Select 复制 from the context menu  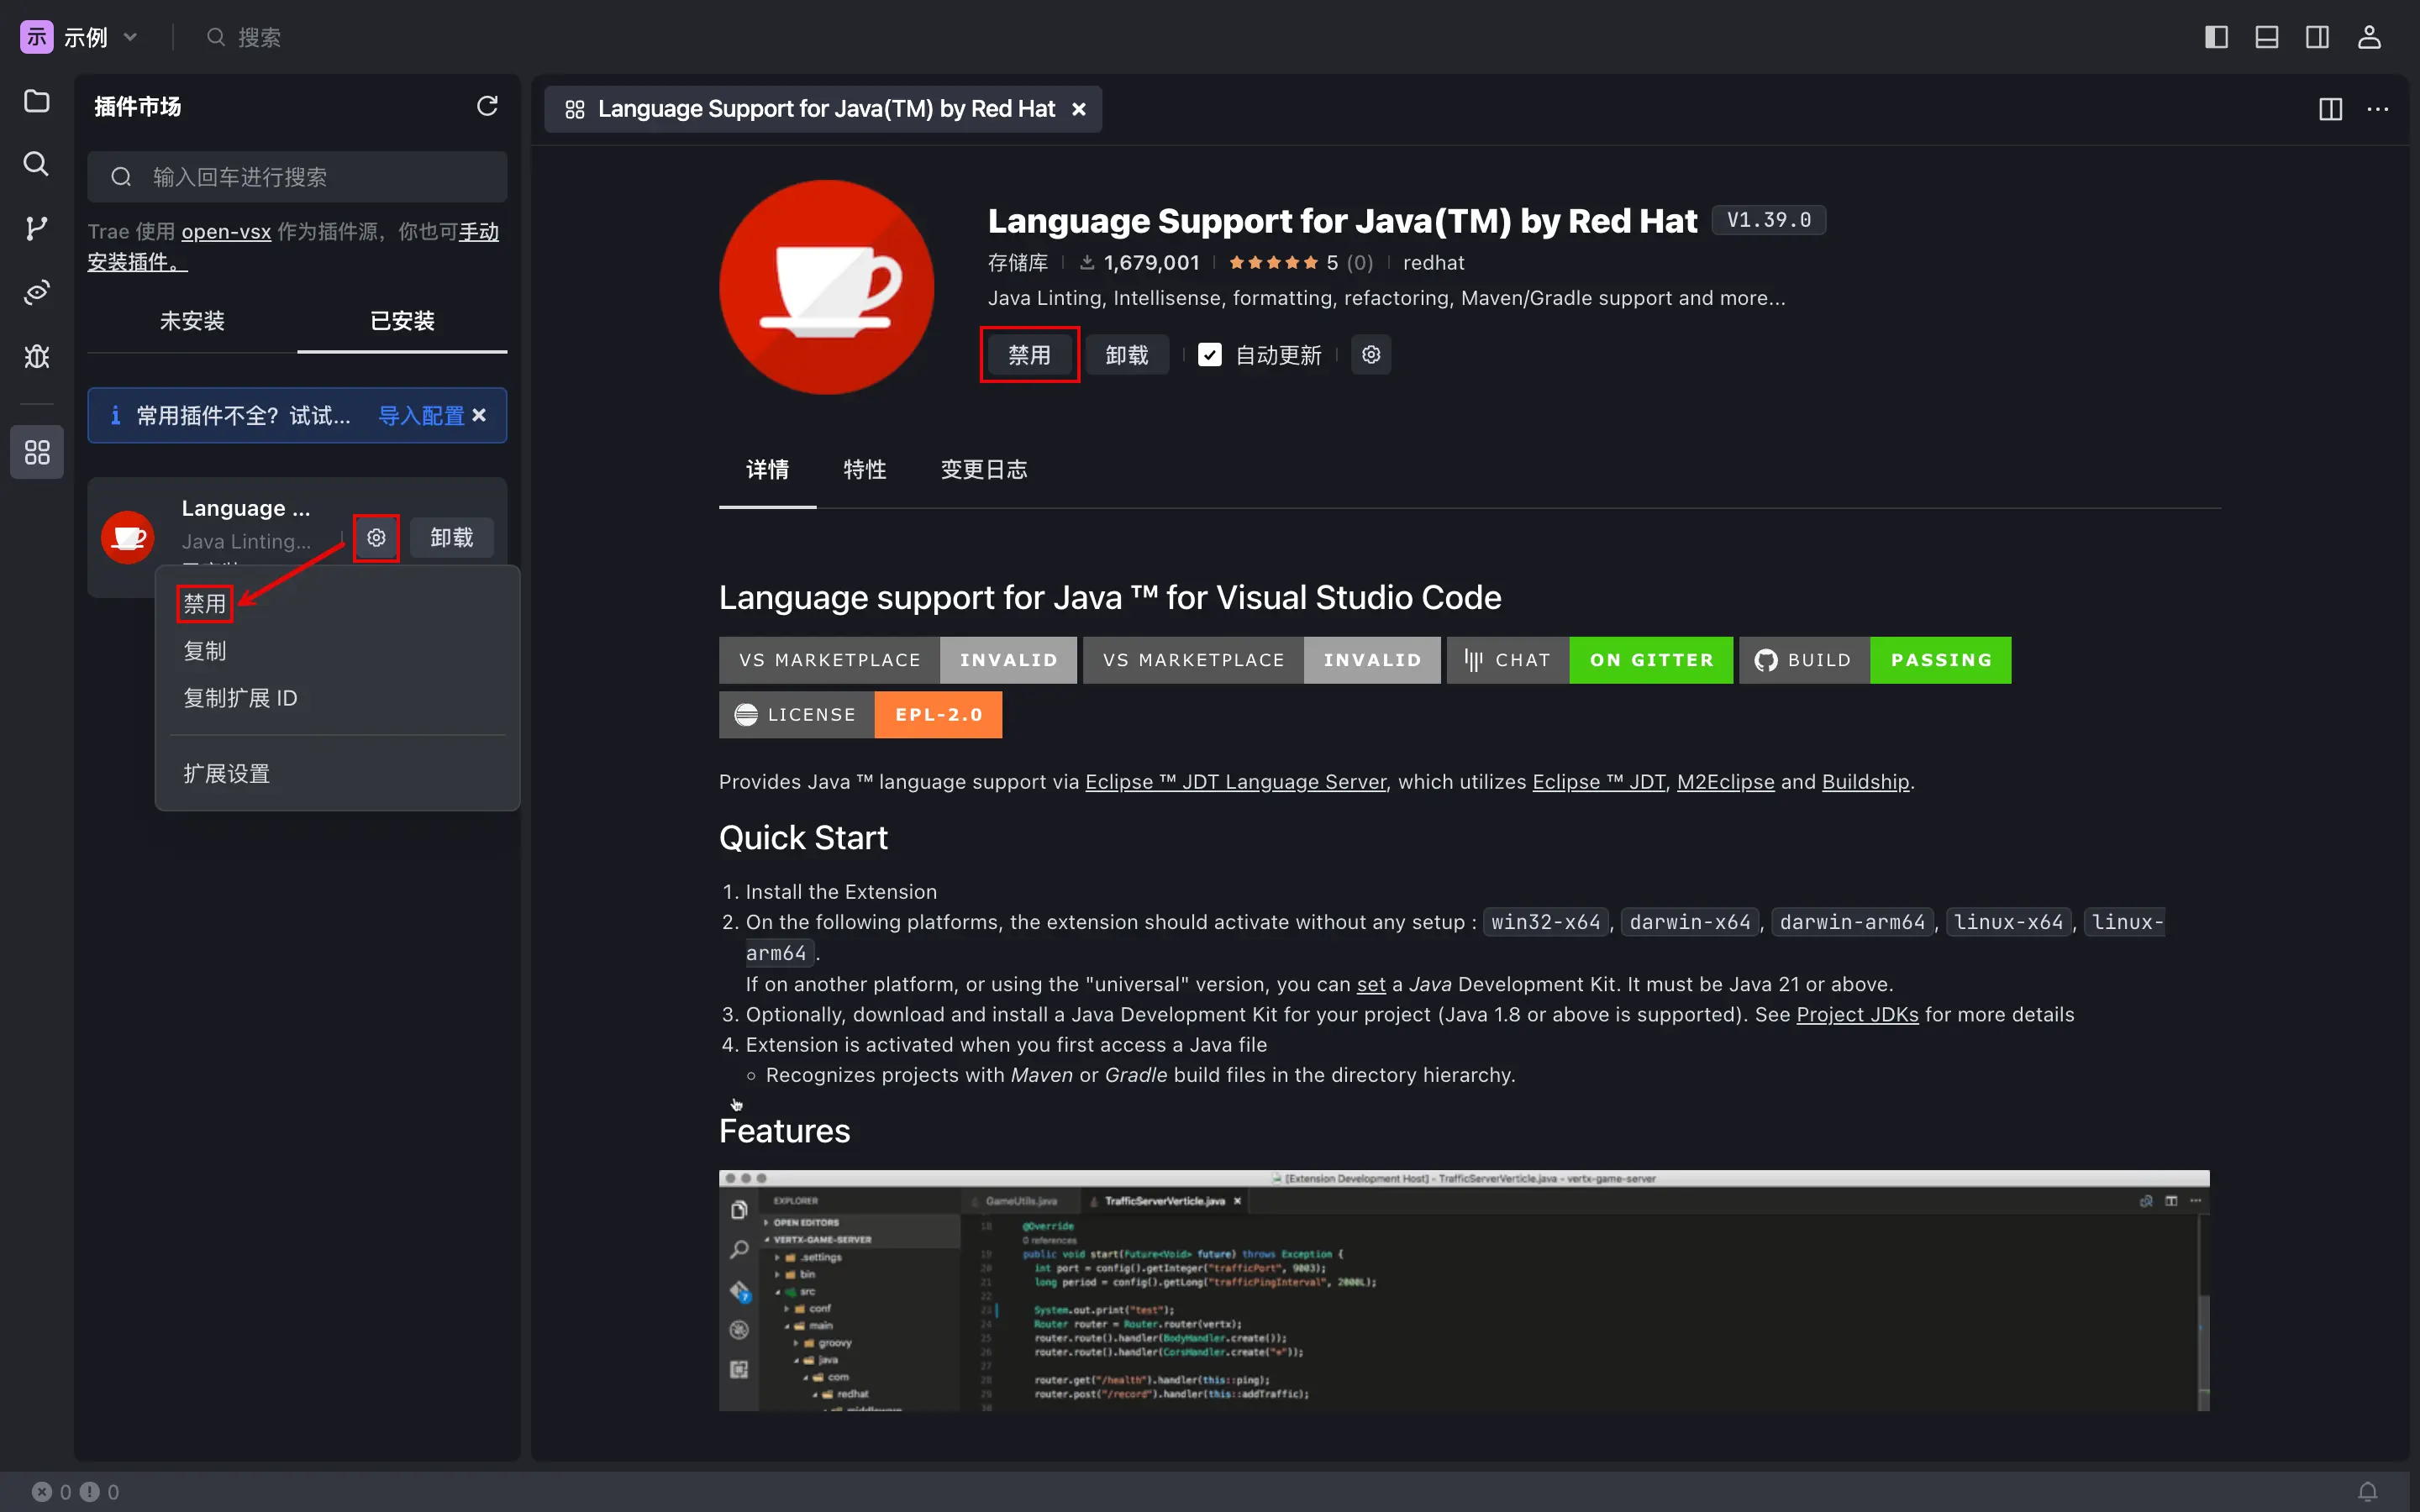click(205, 651)
